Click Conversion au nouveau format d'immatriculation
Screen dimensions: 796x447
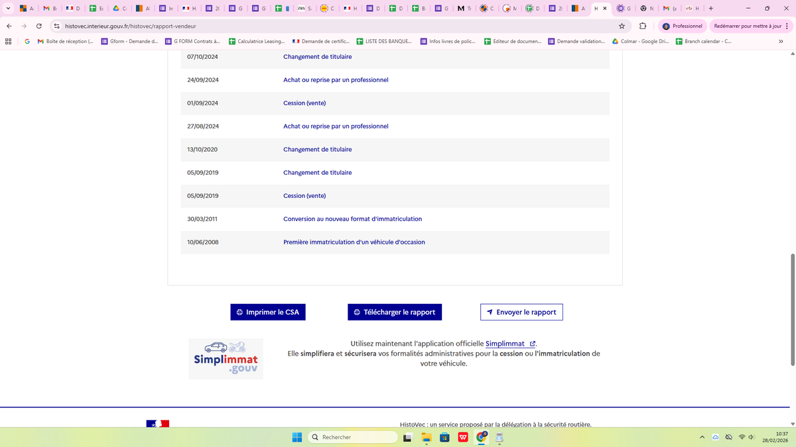(352, 219)
